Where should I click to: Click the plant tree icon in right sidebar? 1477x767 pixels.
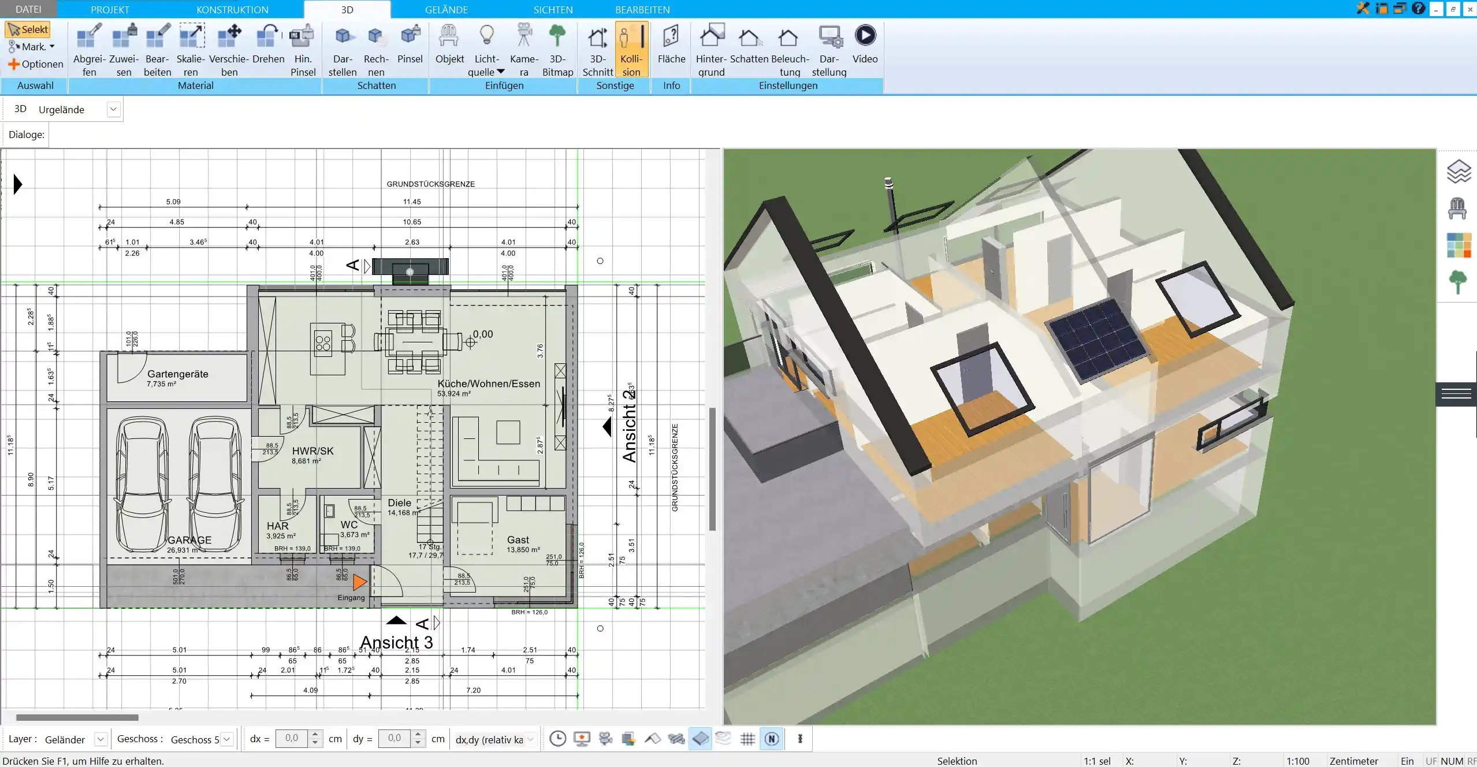click(x=1457, y=282)
